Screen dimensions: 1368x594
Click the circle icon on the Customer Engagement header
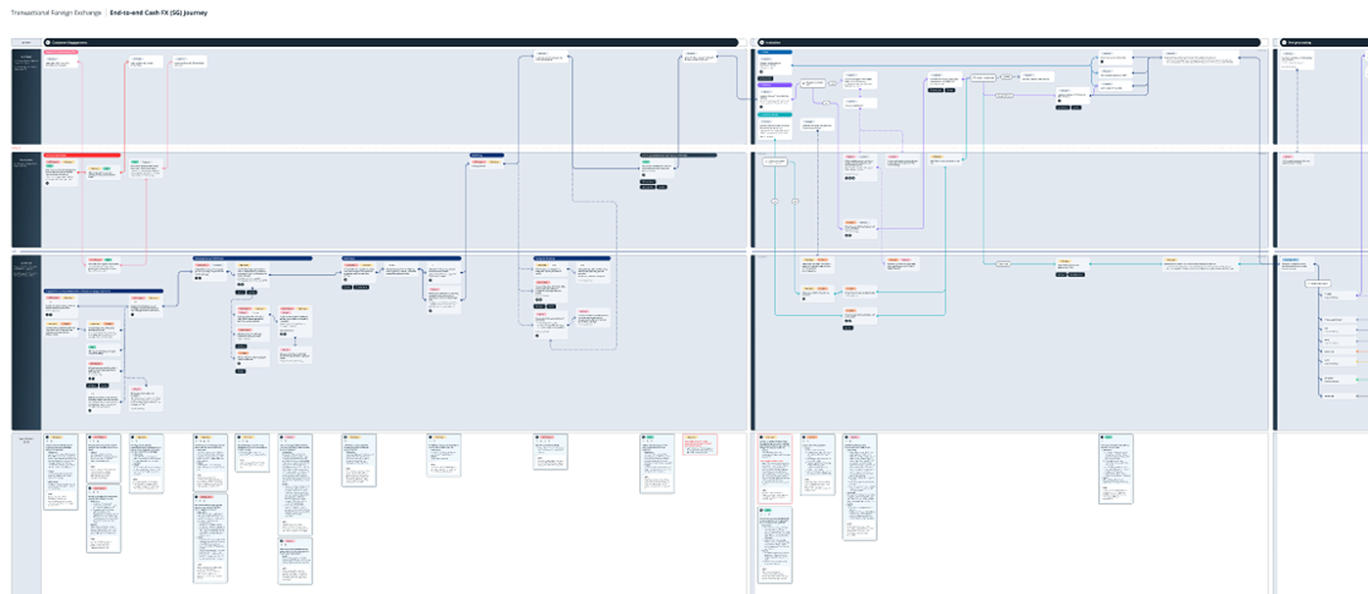coord(48,42)
